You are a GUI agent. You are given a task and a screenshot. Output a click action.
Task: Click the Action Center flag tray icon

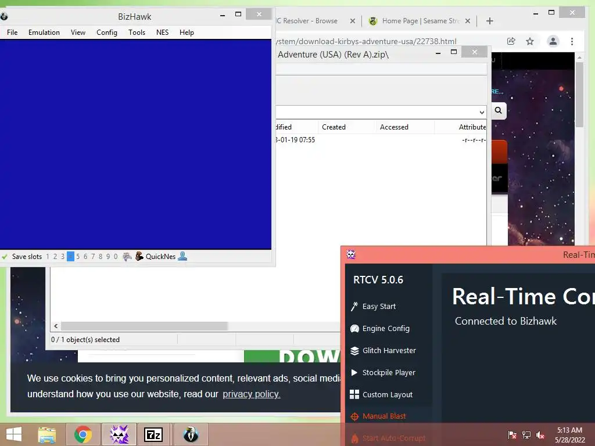click(x=512, y=435)
